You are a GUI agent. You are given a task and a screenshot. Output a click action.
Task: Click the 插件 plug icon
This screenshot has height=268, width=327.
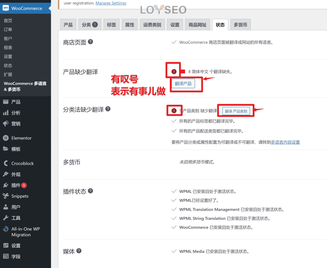(6, 185)
